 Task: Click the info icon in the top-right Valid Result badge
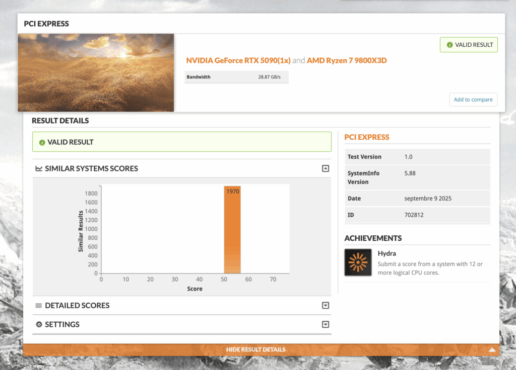tap(449, 45)
